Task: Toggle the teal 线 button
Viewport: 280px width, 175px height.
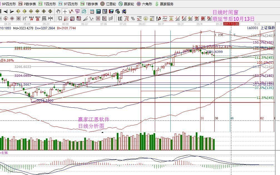Action: click(84, 11)
